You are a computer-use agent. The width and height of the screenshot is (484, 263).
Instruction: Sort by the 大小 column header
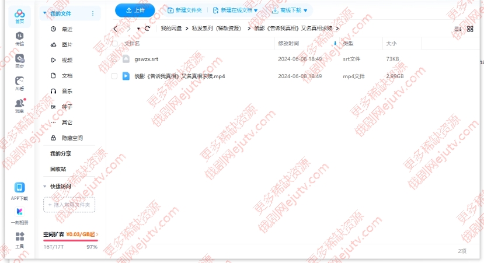391,44
